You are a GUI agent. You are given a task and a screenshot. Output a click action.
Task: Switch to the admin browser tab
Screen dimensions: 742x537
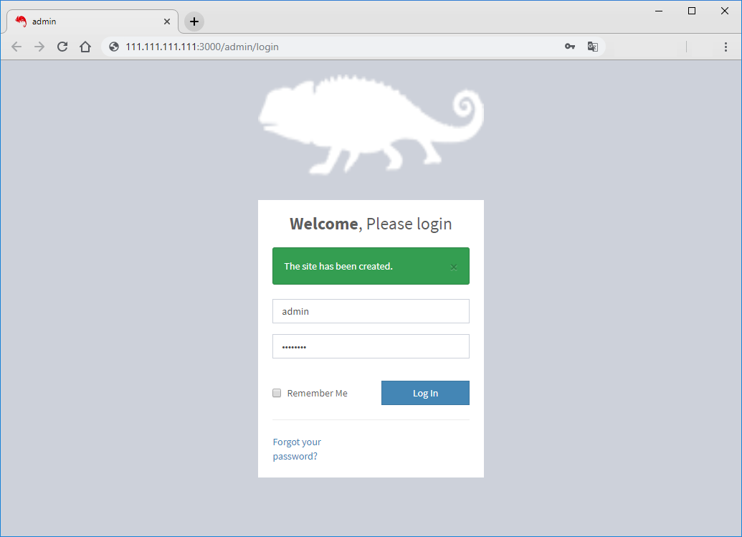pos(86,21)
